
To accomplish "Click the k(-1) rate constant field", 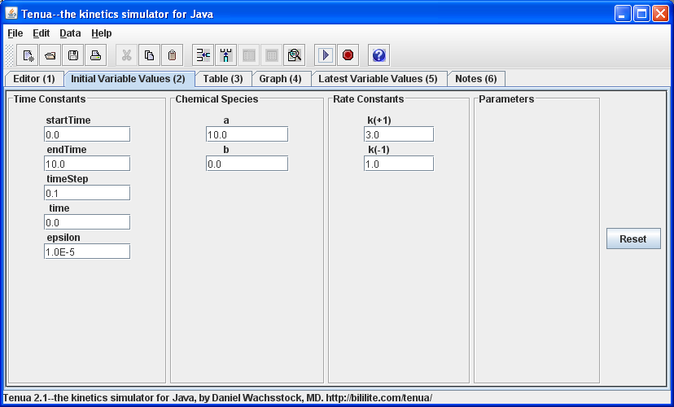I will 399,164.
